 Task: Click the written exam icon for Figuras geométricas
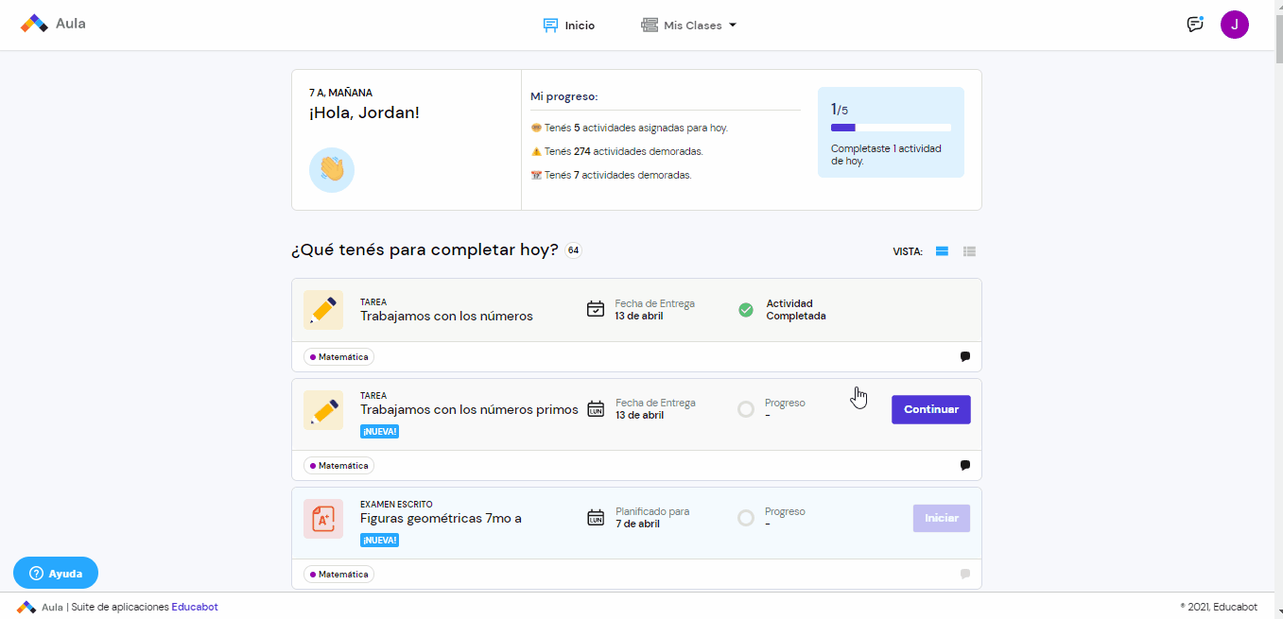(323, 519)
